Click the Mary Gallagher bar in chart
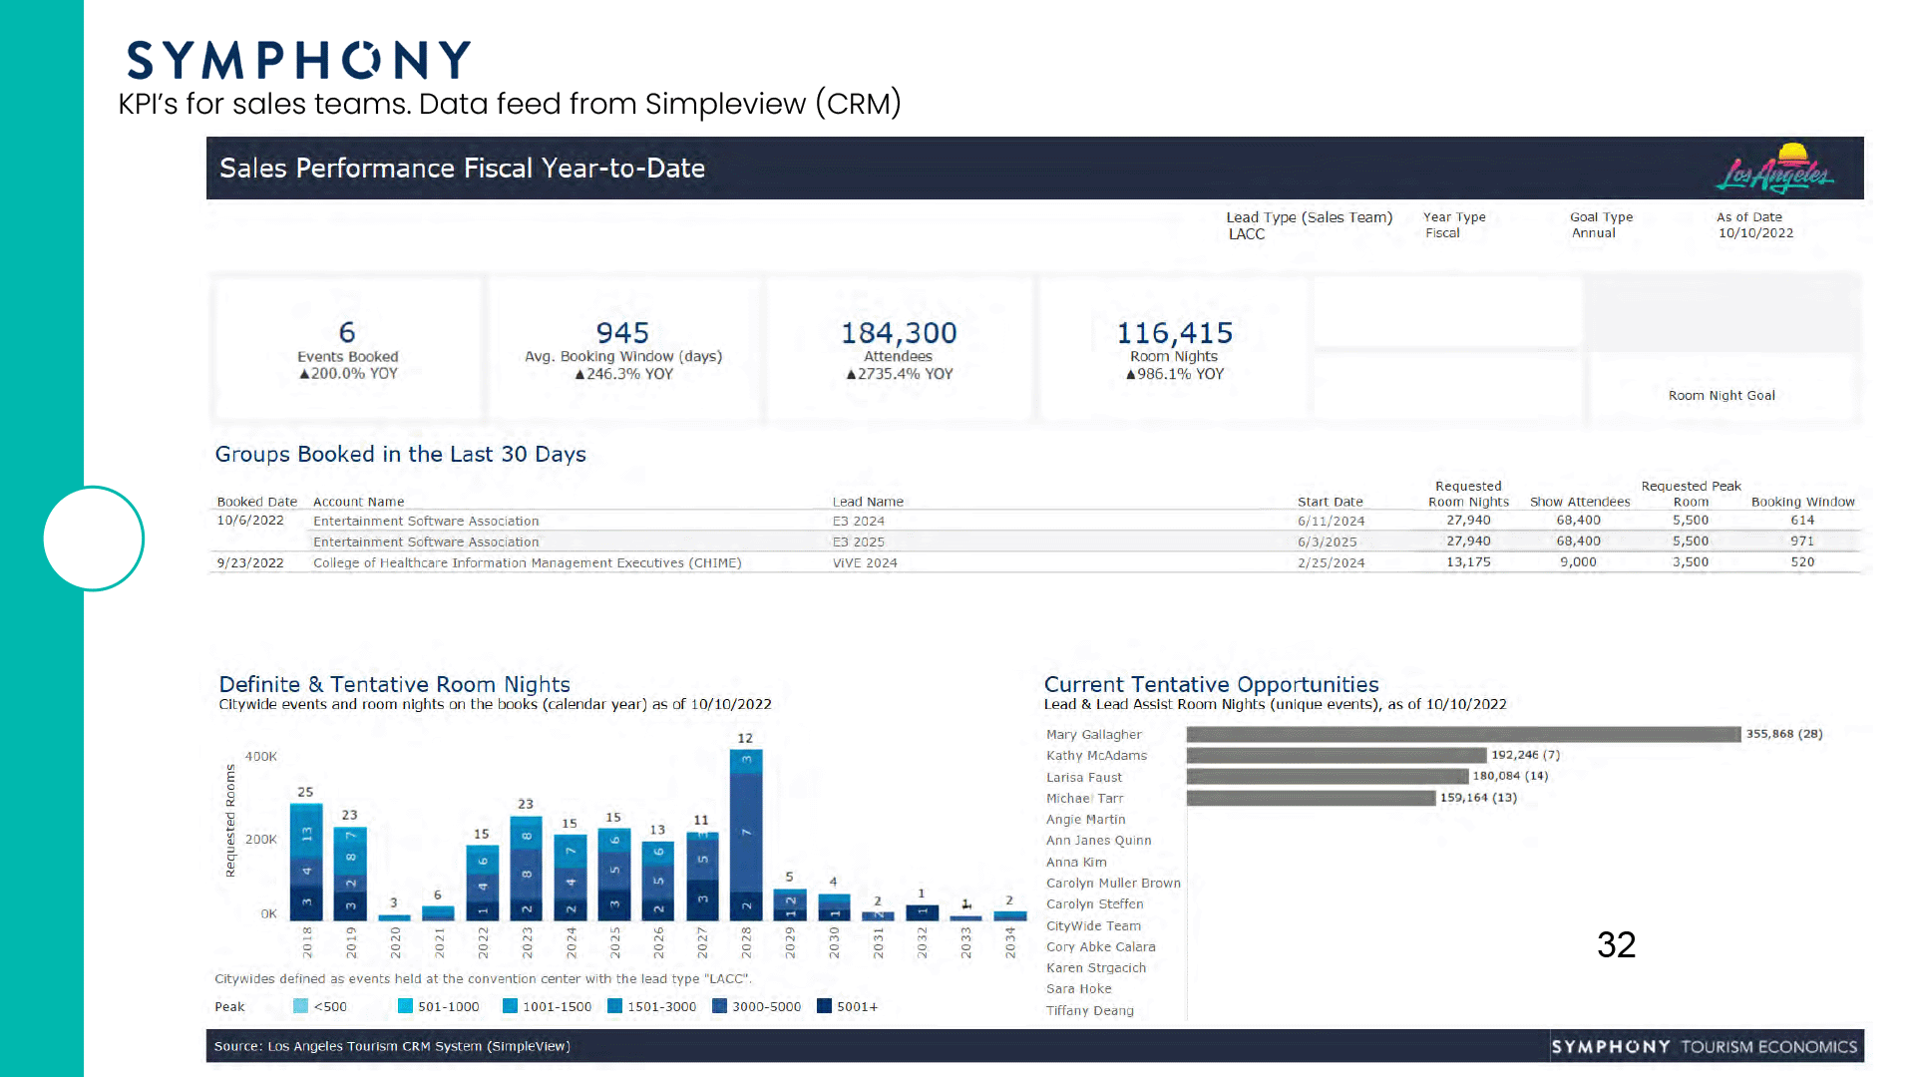The height and width of the screenshot is (1077, 1915). [x=1463, y=734]
